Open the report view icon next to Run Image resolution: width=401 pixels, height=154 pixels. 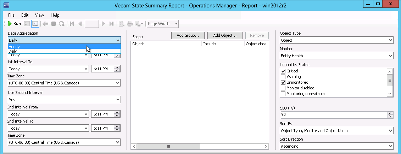(27, 24)
